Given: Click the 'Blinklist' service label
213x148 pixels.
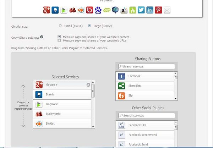Looking at the screenshot, I should click(x=50, y=124).
